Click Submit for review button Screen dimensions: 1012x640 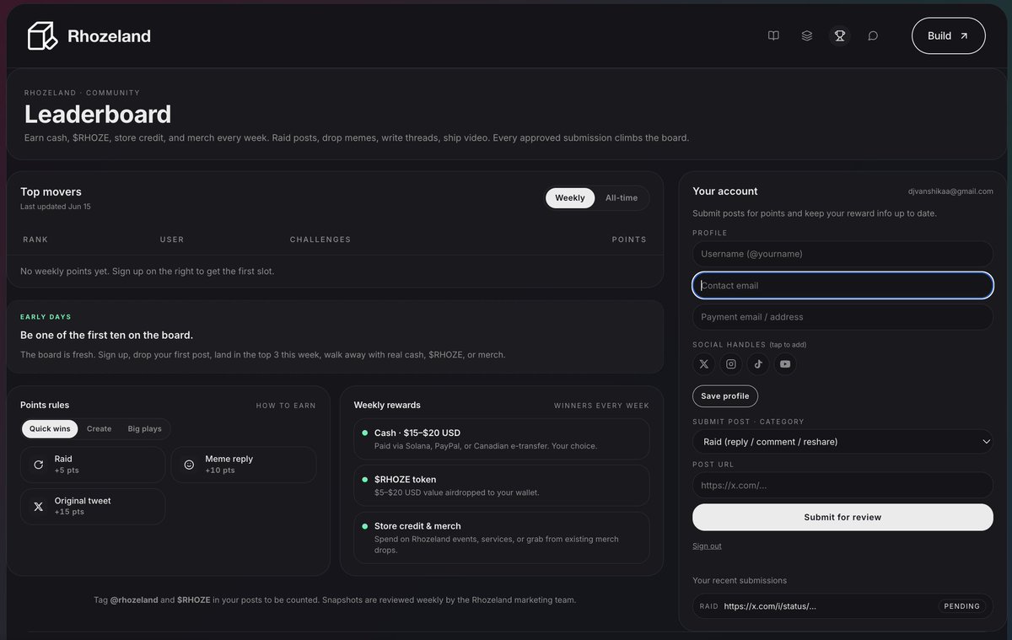coord(842,517)
